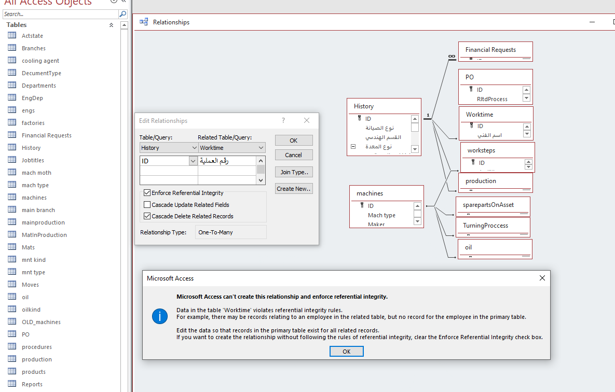This screenshot has height=392, width=615.
Task: Click the machines table scroll down arrow
Action: (417, 221)
